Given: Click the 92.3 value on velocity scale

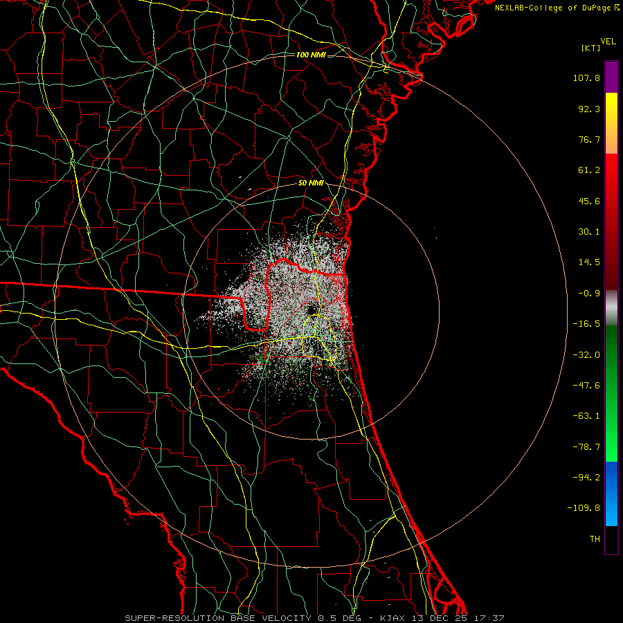Looking at the screenshot, I should pos(589,109).
